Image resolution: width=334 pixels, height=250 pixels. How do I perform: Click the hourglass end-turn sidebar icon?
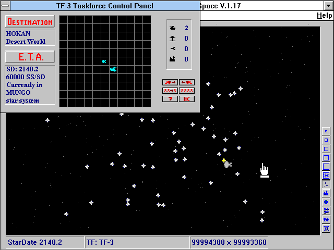[x=326, y=229]
